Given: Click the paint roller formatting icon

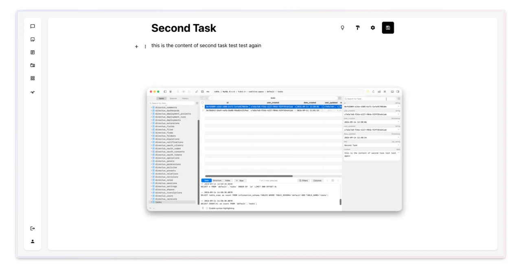Looking at the screenshot, I should tap(357, 28).
